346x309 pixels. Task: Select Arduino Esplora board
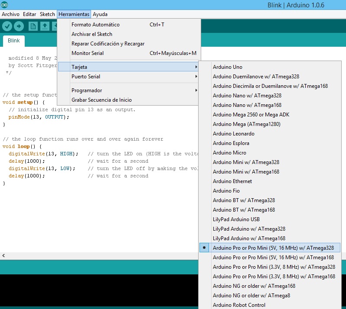(270, 143)
